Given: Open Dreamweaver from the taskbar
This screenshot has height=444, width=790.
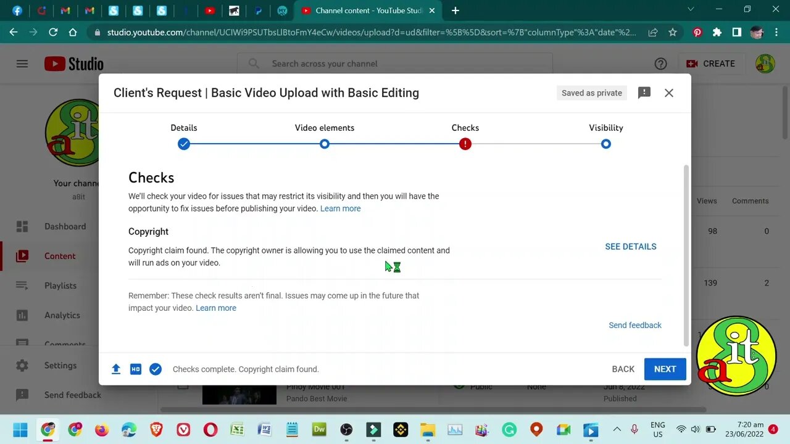Looking at the screenshot, I should pyautogui.click(x=319, y=430).
